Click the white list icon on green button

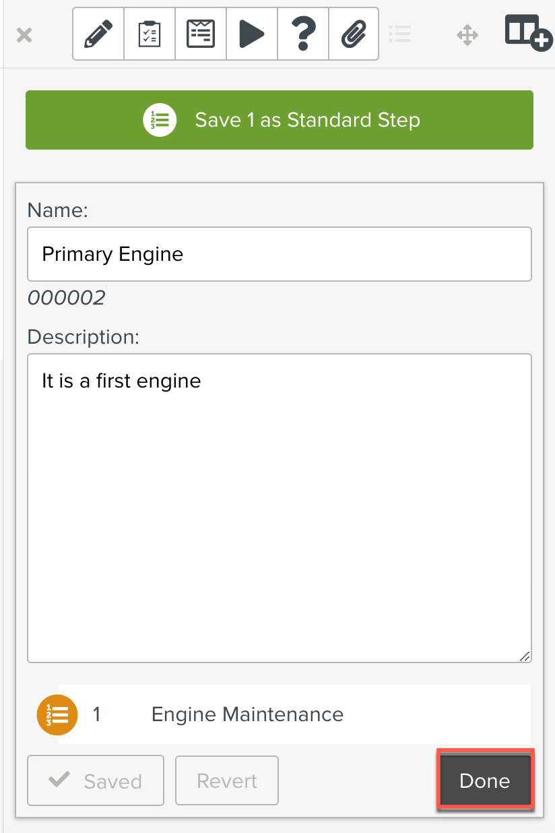tap(160, 120)
